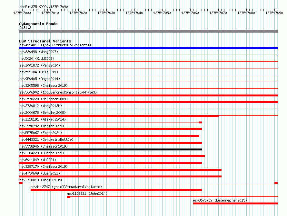287x216 pixels.
Task: Select the esv2000678 thick red bar
Action: (x=119, y=116)
